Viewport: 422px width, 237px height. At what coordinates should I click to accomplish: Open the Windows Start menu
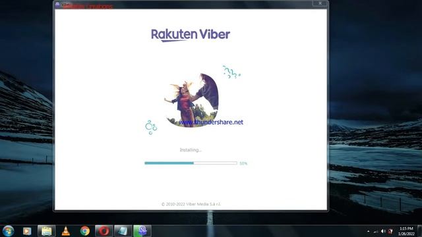click(x=8, y=231)
